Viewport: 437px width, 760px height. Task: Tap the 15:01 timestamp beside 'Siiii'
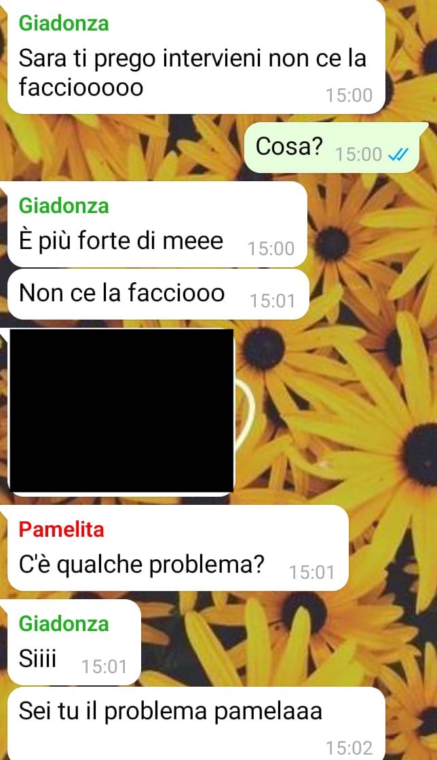(x=104, y=666)
